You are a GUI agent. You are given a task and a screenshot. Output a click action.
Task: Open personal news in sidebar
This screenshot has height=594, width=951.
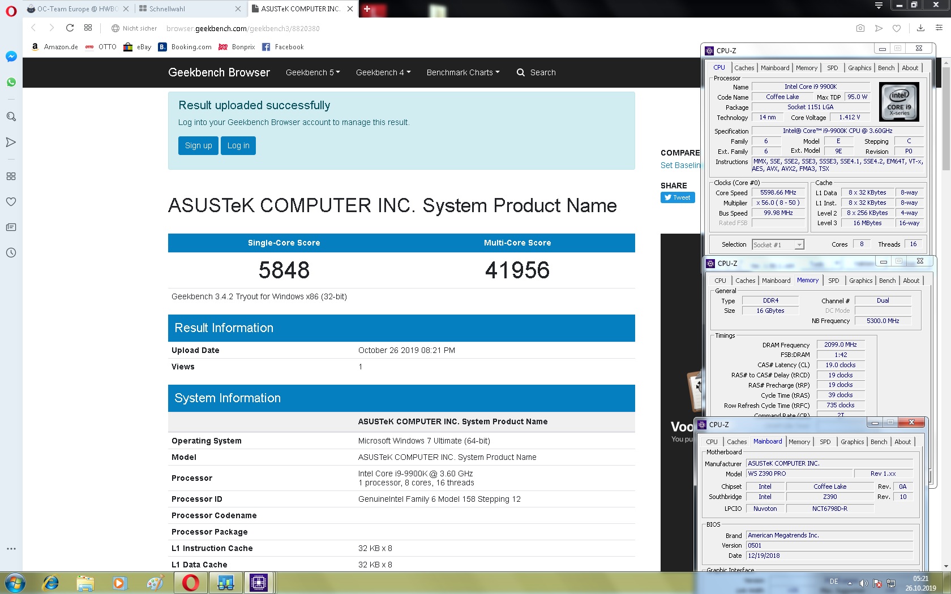coord(11,227)
